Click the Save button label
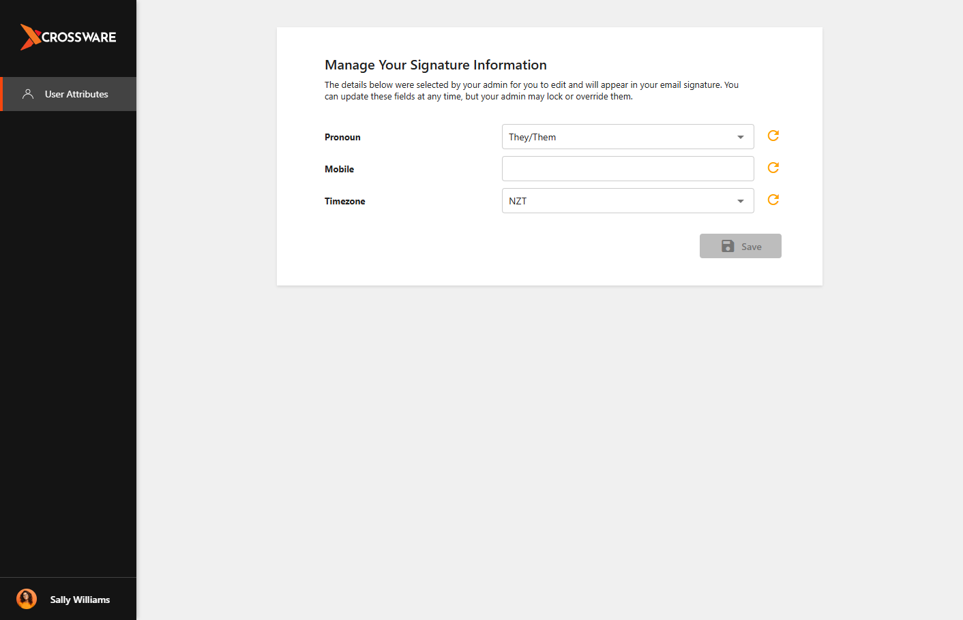Image resolution: width=963 pixels, height=620 pixels. click(752, 247)
